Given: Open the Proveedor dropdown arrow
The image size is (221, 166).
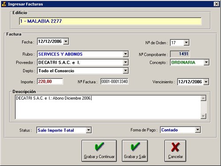Looking at the screenshot, I should pos(126,62).
